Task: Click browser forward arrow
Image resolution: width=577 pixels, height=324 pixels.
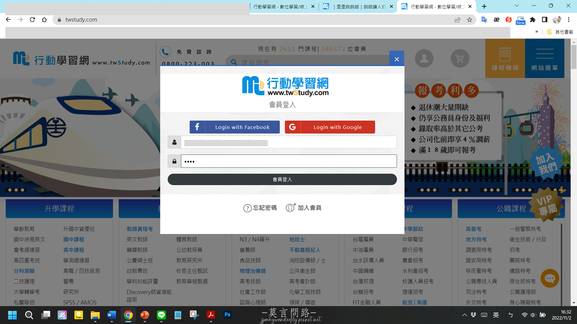Action: (x=20, y=20)
